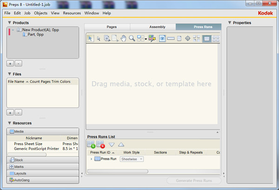Click the minus button under Products

(19, 64)
